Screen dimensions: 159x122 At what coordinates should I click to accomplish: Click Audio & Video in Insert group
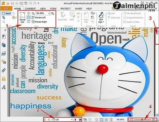coord(131,22)
